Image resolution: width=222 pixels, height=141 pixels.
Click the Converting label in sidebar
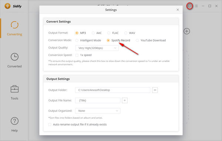(14, 34)
